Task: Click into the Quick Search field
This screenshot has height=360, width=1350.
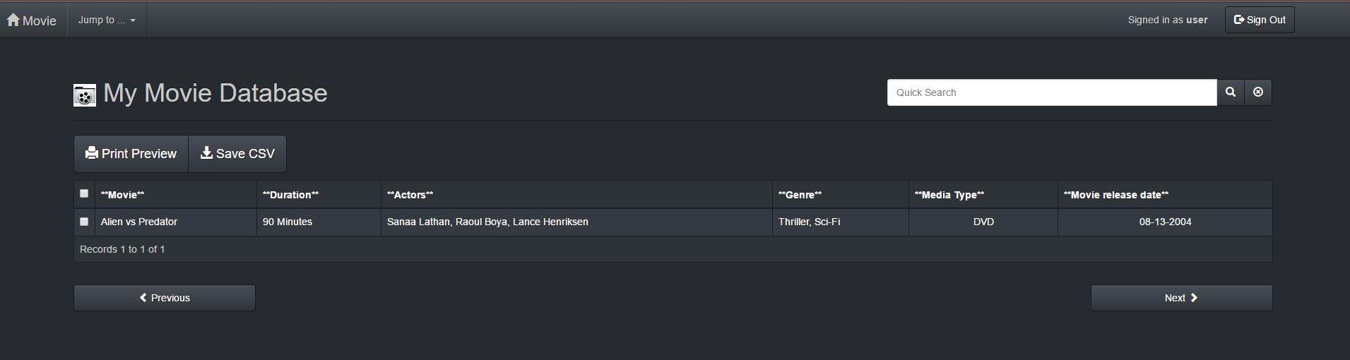Action: [1051, 92]
